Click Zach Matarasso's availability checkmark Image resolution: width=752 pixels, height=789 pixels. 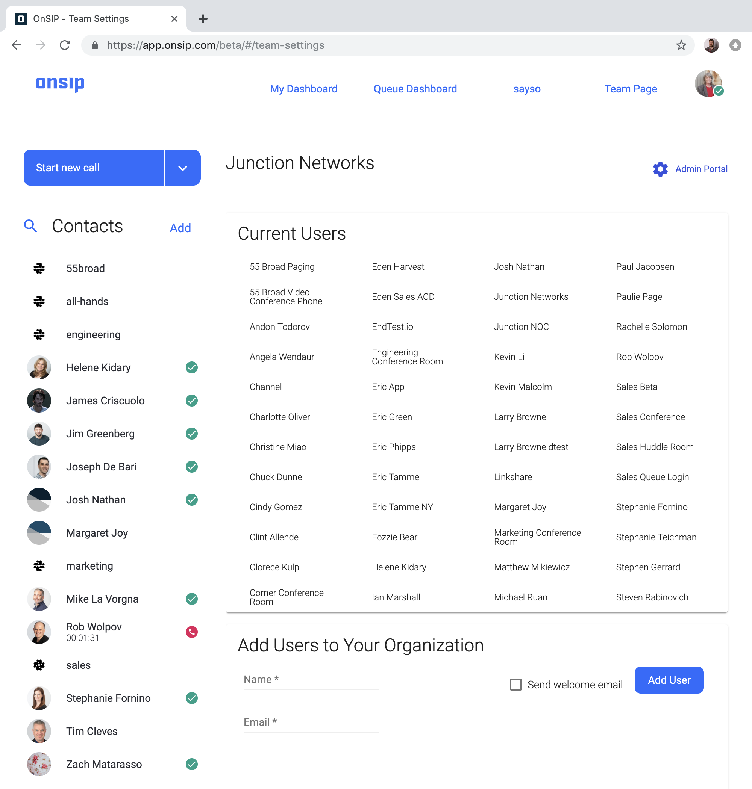click(192, 764)
